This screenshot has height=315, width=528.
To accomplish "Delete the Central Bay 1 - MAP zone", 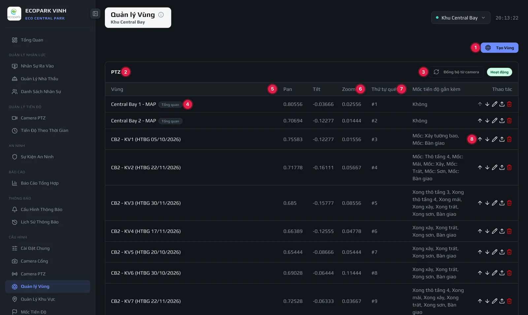I will [509, 104].
